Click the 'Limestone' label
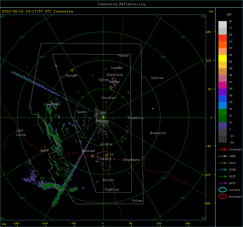 pyautogui.click(x=51, y=104)
